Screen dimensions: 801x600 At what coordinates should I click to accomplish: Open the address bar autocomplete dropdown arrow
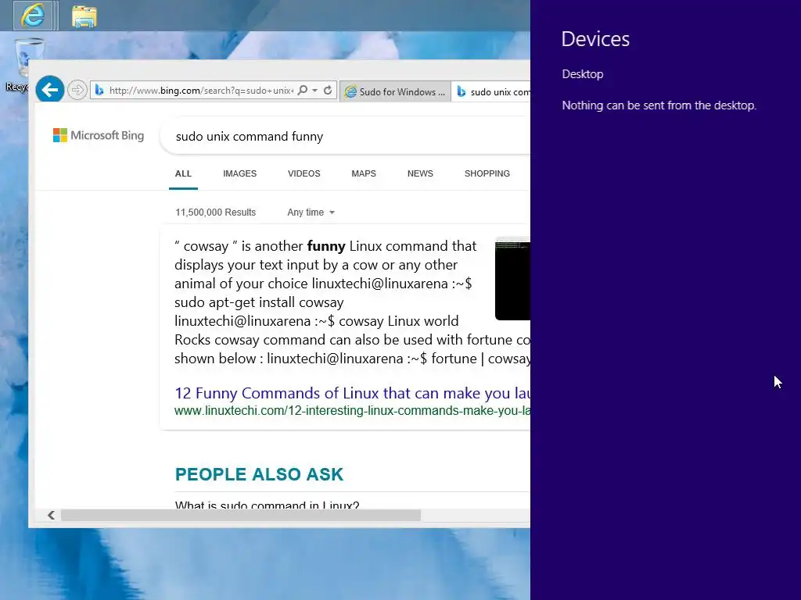point(314,91)
